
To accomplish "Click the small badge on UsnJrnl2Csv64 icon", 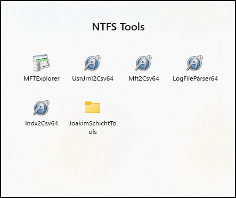I will [x=98, y=58].
